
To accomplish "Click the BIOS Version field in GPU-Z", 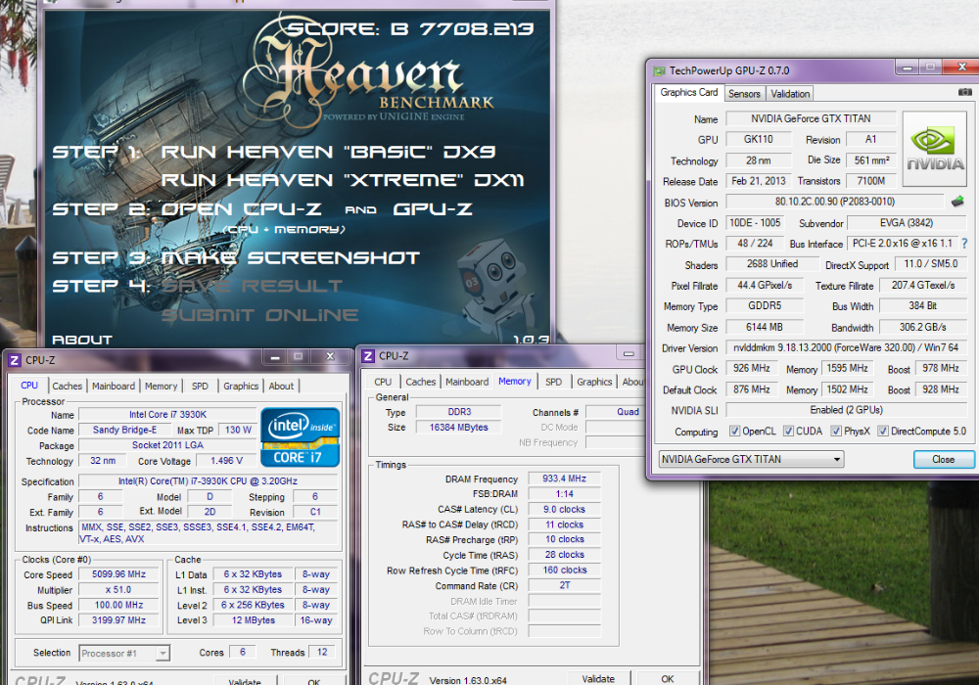I will [835, 202].
